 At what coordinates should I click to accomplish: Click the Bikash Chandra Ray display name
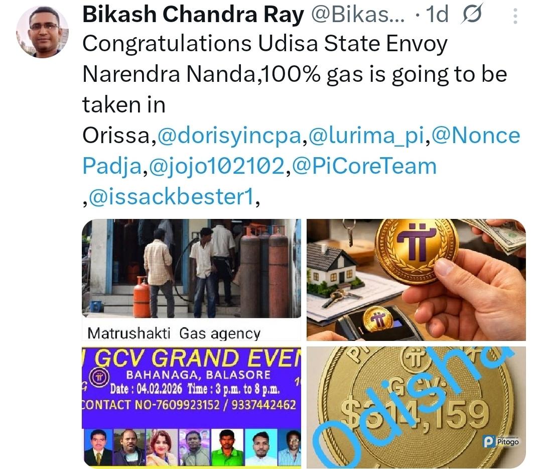pyautogui.click(x=193, y=15)
